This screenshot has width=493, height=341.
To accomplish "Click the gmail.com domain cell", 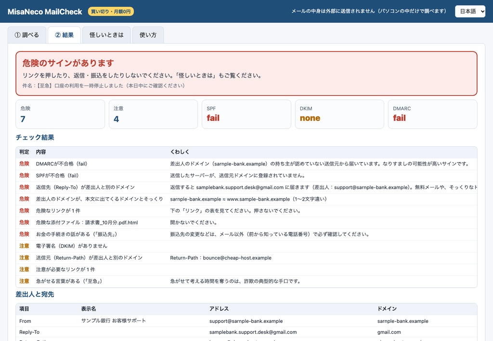I will click(389, 332).
